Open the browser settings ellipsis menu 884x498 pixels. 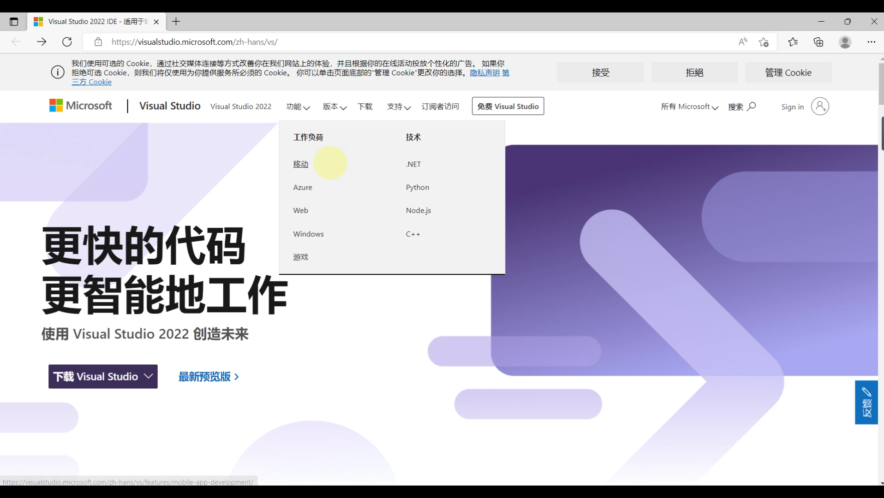tap(871, 42)
